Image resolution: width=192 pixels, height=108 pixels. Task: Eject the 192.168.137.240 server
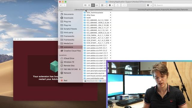click(x=80, y=69)
